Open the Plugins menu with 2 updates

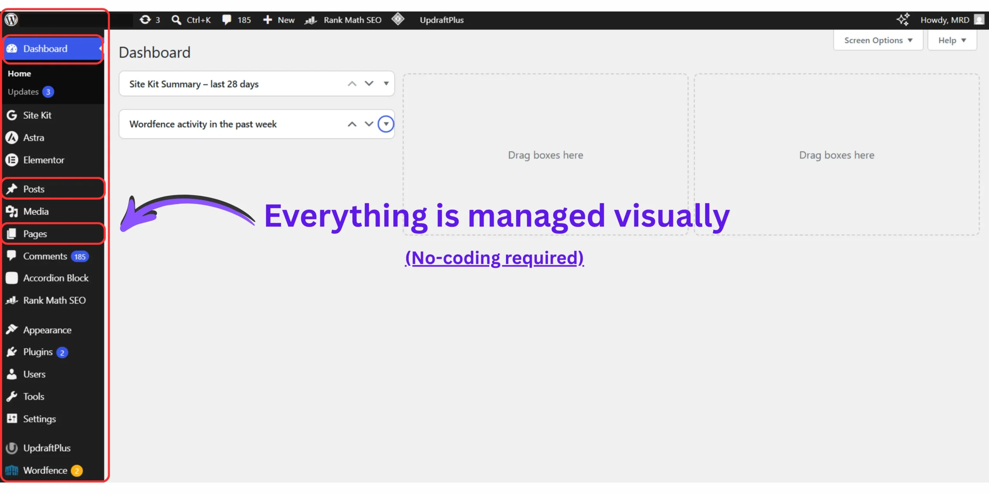[53, 352]
